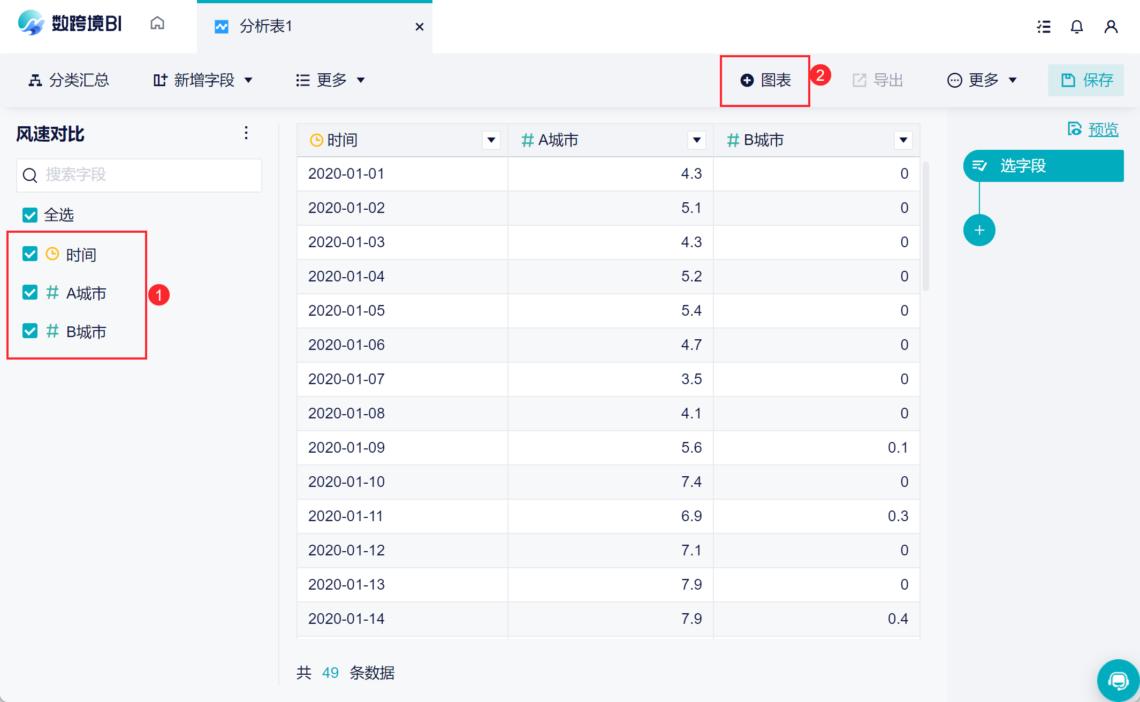Open the task list icon

tap(1043, 27)
